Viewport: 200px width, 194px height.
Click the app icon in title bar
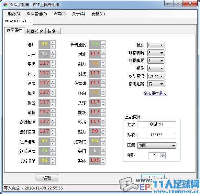(6, 5)
